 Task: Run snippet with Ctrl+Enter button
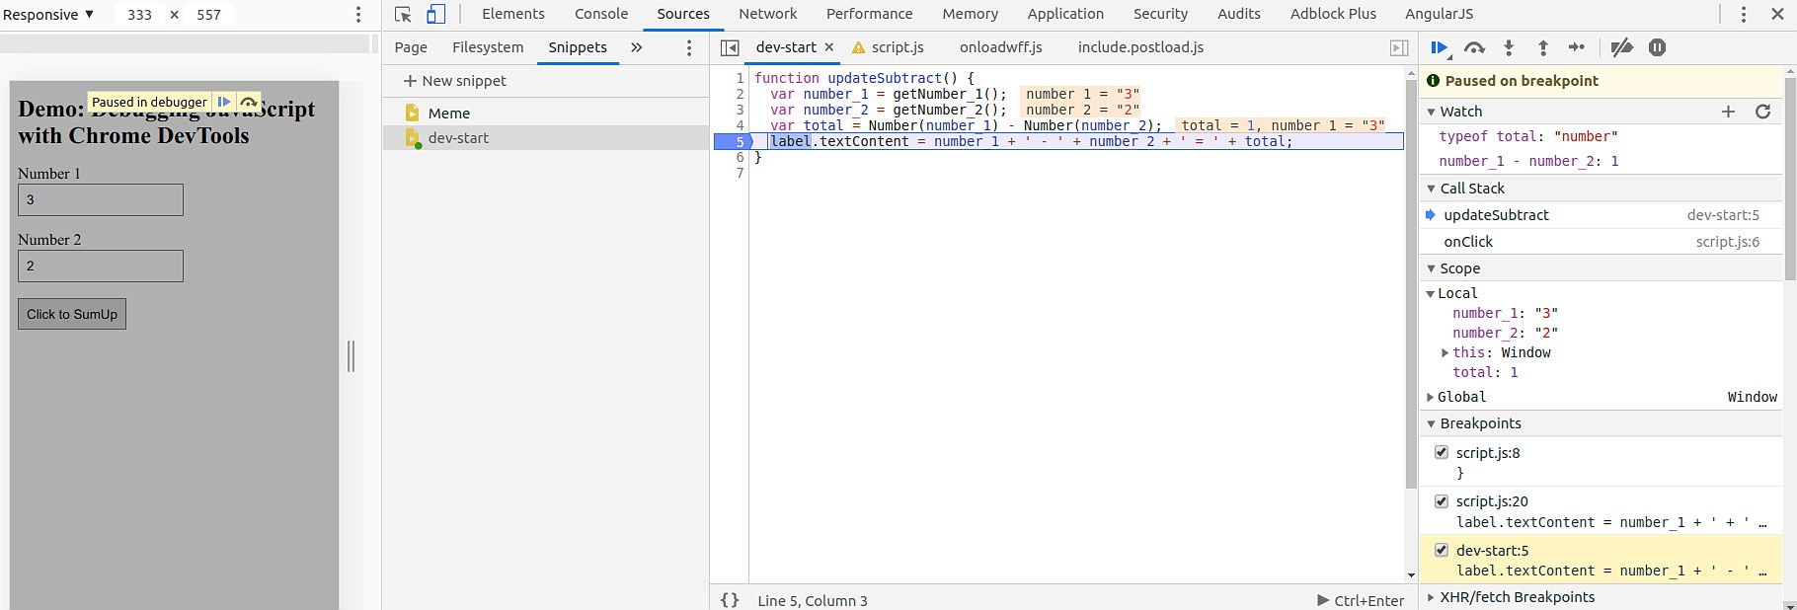[1361, 600]
